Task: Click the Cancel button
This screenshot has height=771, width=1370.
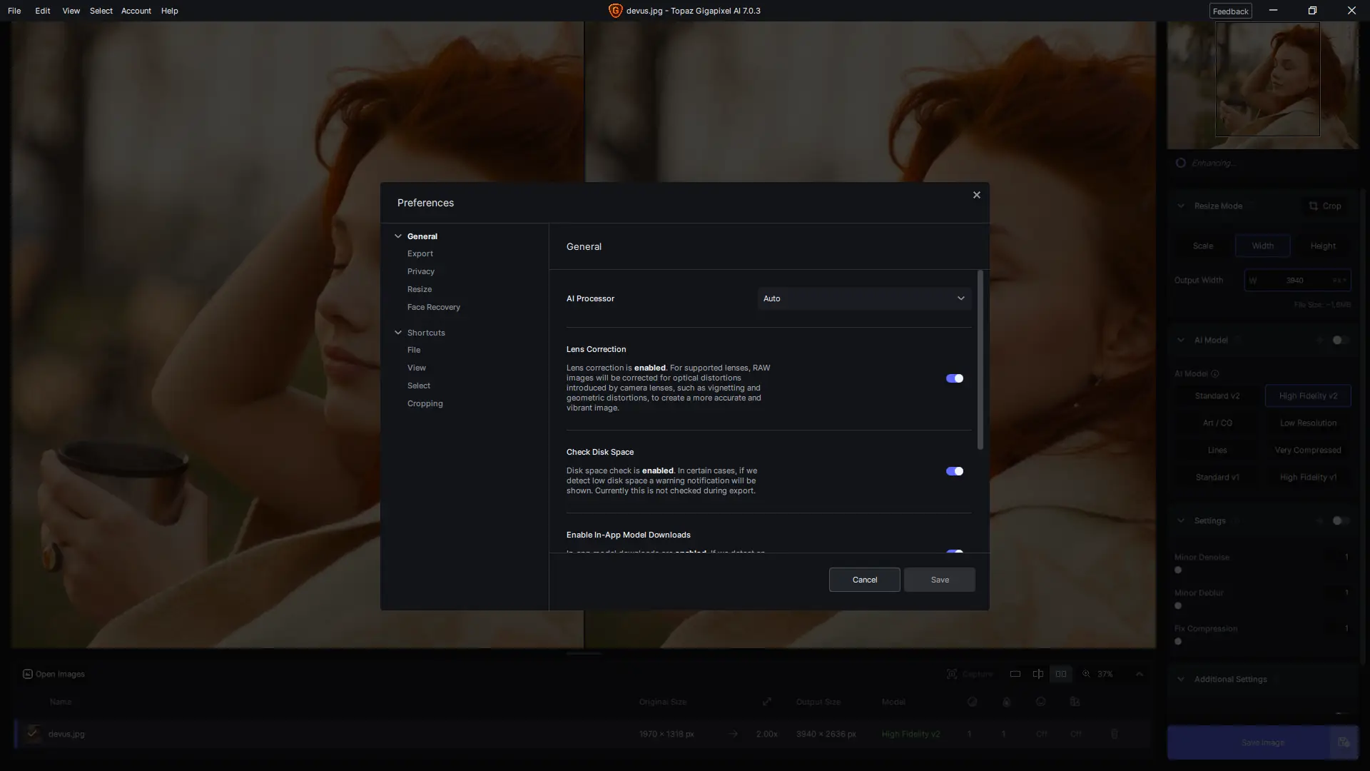Action: pos(864,580)
